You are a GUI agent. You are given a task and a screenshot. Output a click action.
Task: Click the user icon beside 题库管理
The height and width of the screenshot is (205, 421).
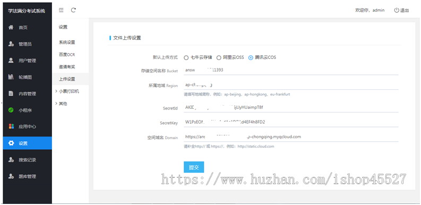coord(11,176)
